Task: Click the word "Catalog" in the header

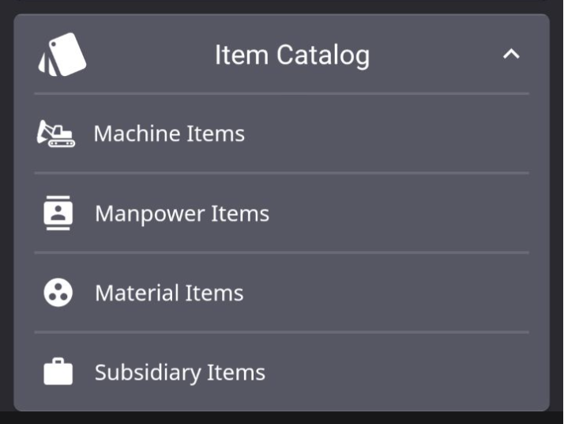Action: [x=323, y=55]
